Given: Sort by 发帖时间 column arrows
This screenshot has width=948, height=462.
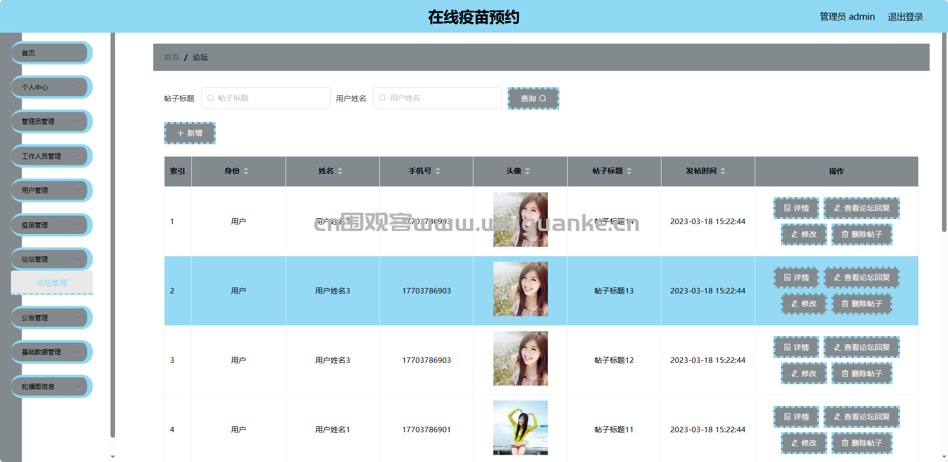Looking at the screenshot, I should 723,171.
